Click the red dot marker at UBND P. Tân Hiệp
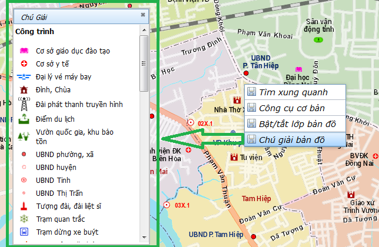 246,73
